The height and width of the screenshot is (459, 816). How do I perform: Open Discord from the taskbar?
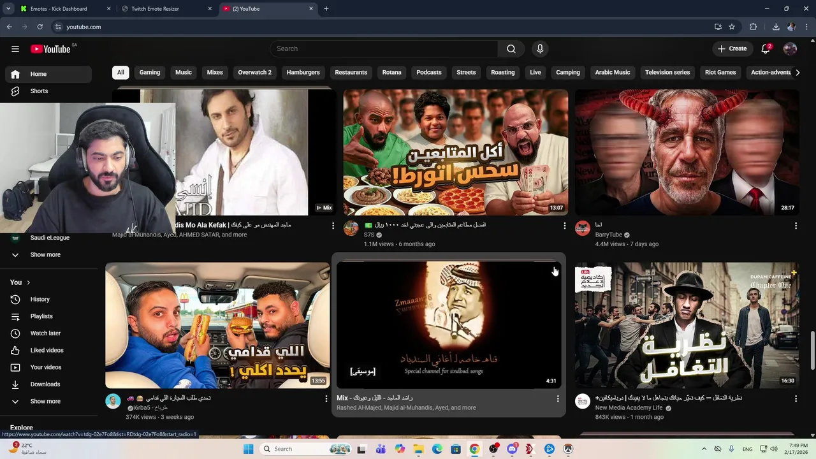512,449
